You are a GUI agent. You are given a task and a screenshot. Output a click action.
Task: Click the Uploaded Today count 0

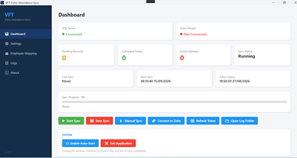click(x=124, y=58)
